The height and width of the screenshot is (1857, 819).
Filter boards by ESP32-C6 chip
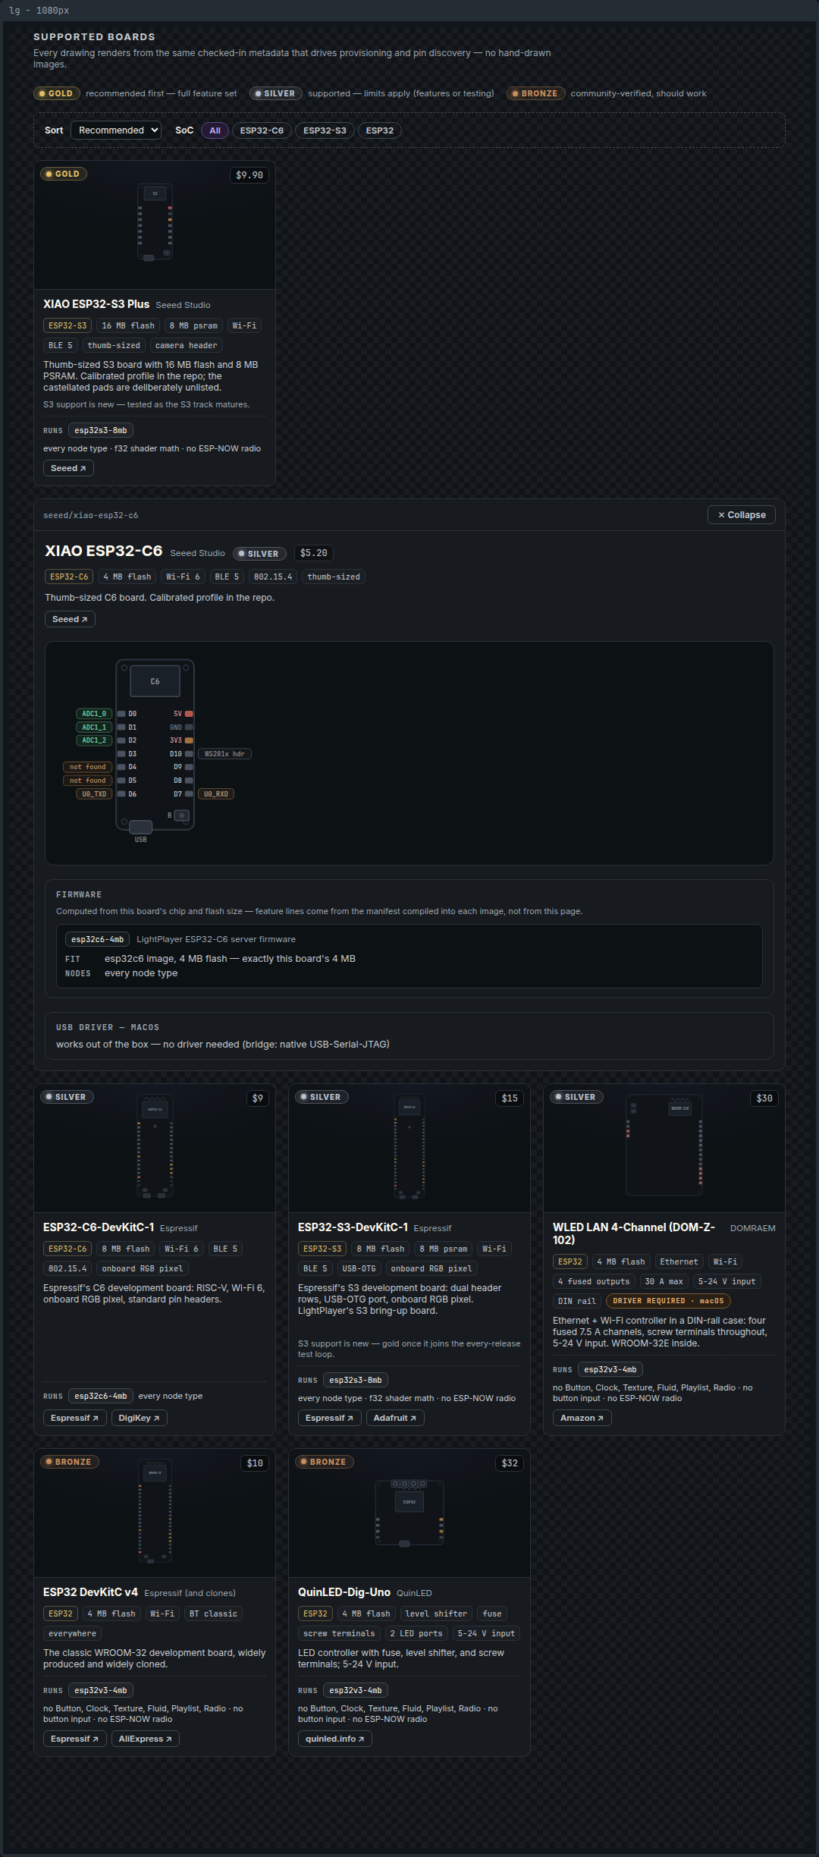tap(262, 130)
